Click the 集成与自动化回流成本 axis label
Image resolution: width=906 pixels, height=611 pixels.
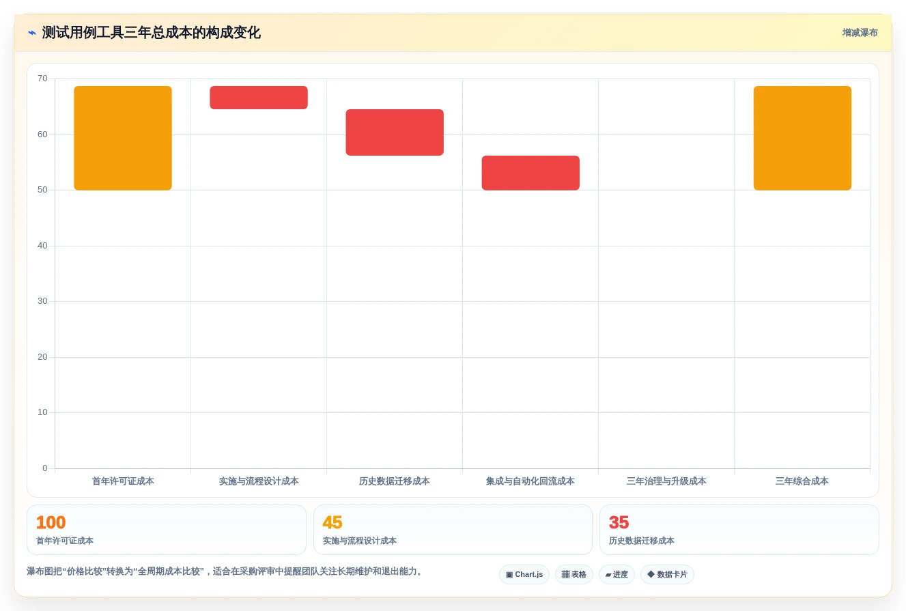pos(530,481)
